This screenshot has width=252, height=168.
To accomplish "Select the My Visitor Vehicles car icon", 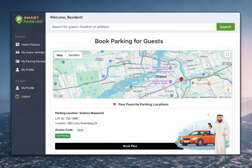I will 17,52.
